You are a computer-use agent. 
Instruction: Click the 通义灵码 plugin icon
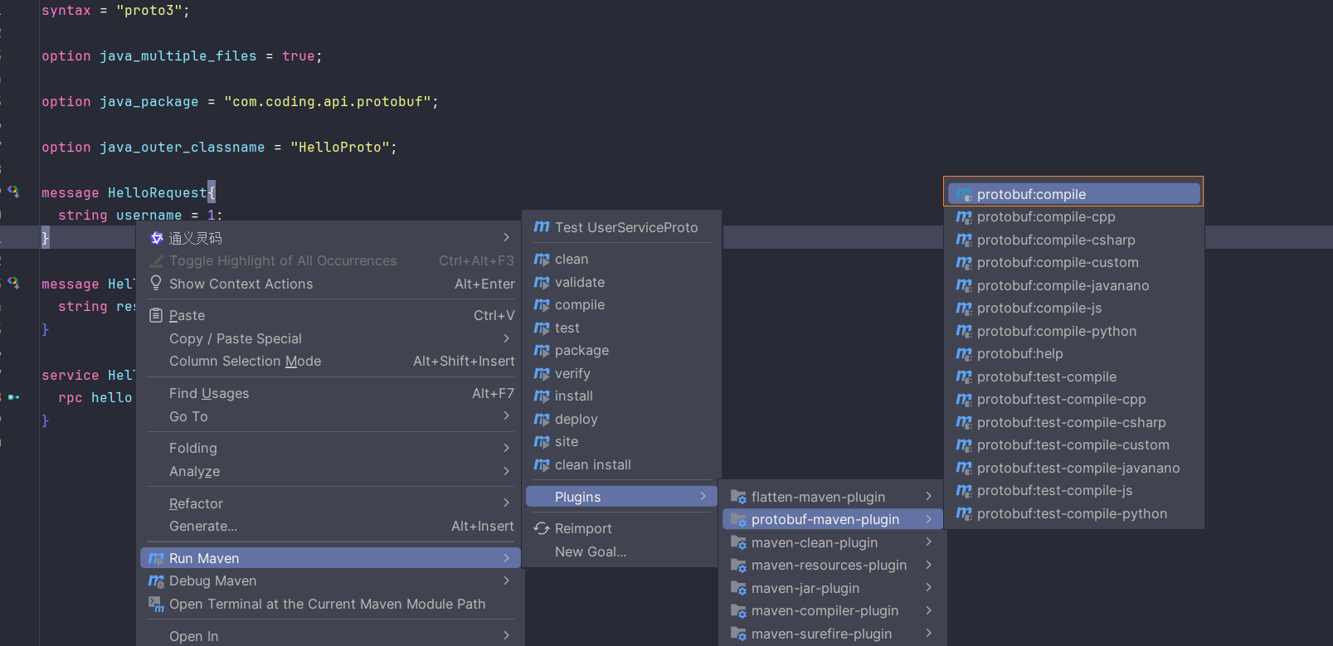156,238
